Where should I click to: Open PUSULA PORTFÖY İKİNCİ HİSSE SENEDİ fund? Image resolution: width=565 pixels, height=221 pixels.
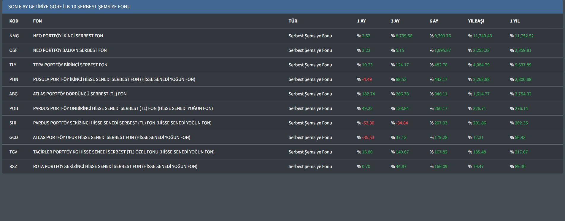point(114,79)
